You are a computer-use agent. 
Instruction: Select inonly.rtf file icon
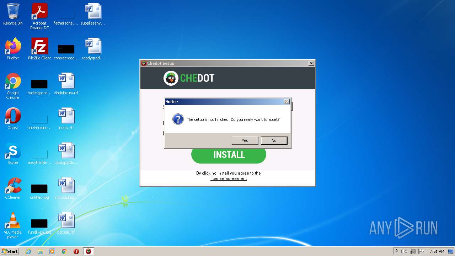[x=66, y=119]
